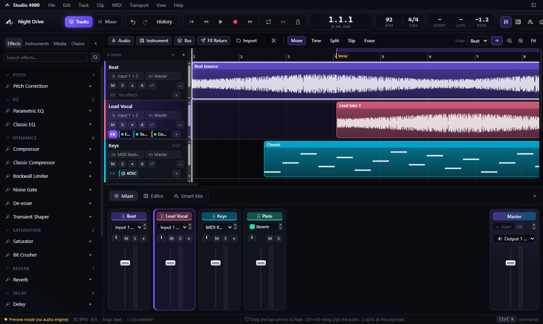
Task: Click the Fit zoom button
Action: coord(533,41)
